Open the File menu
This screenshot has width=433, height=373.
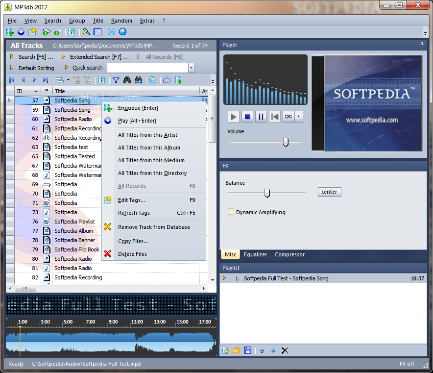tap(12, 21)
